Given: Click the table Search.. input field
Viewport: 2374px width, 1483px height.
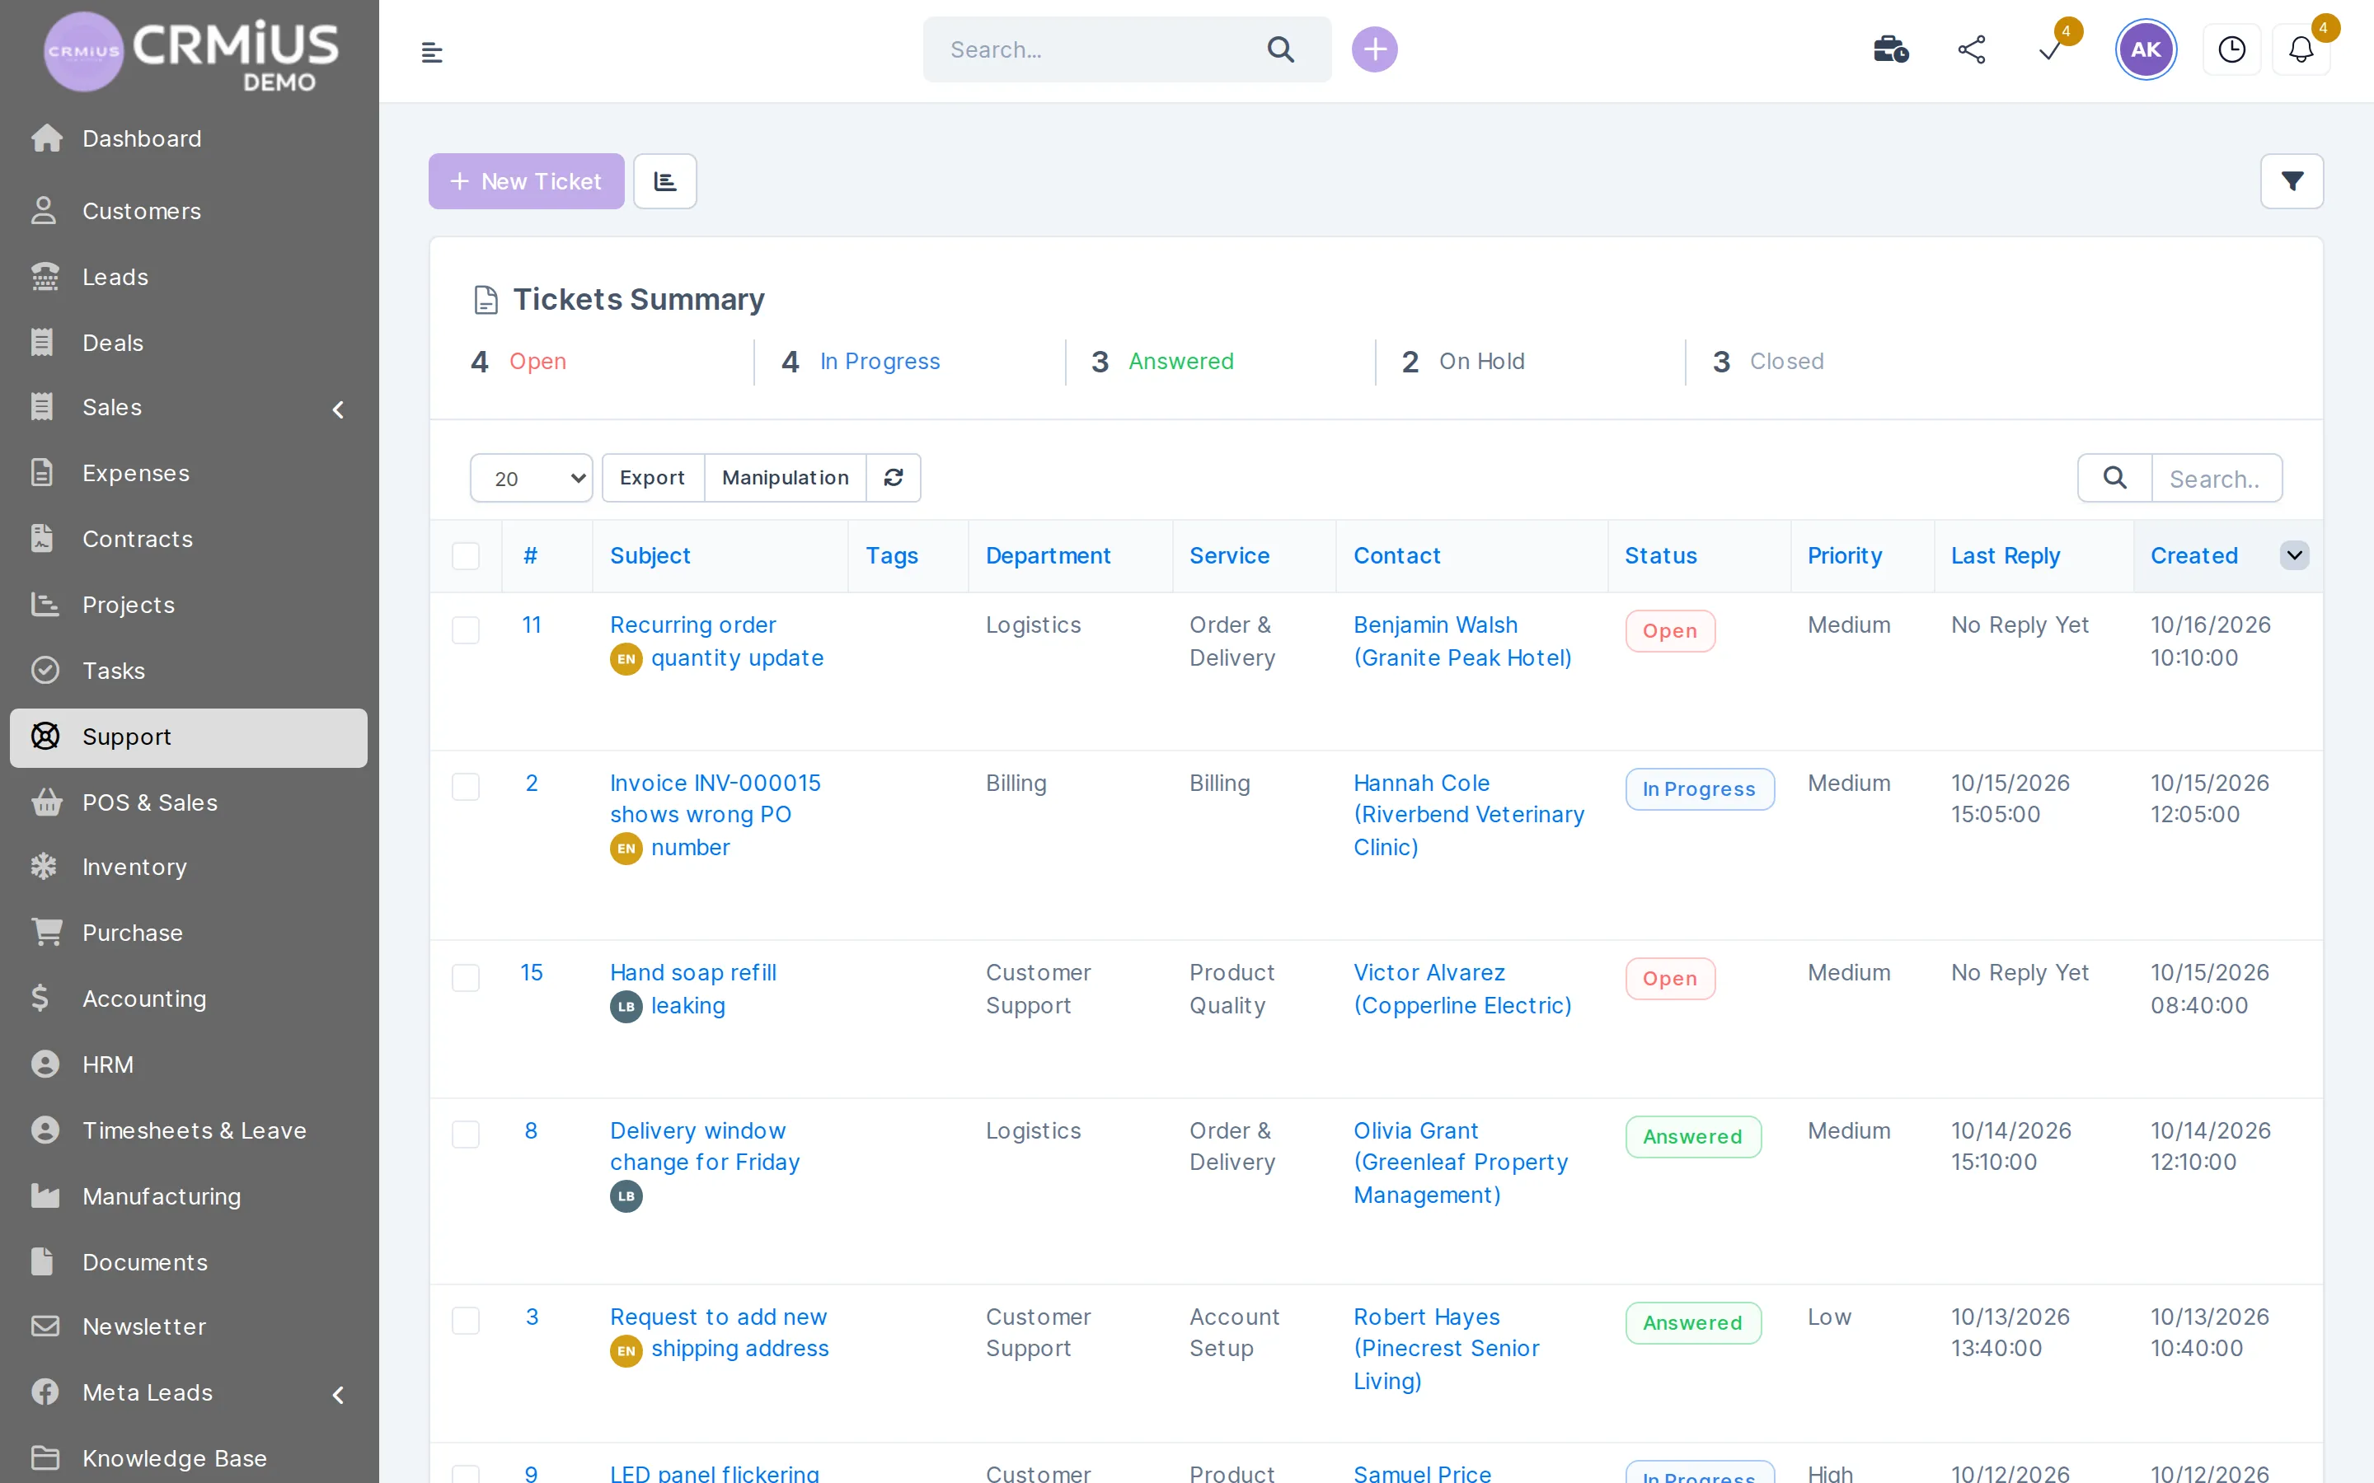Looking at the screenshot, I should coord(2216,478).
